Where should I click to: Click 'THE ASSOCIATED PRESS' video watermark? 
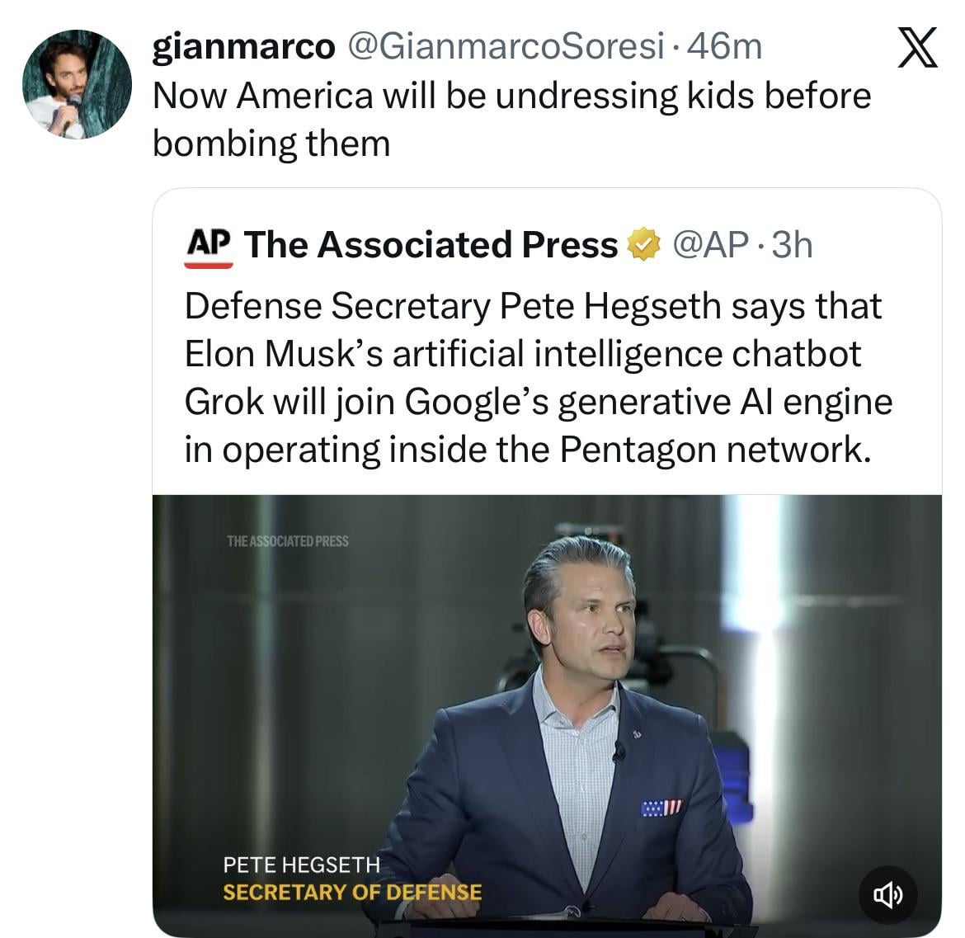coord(287,541)
